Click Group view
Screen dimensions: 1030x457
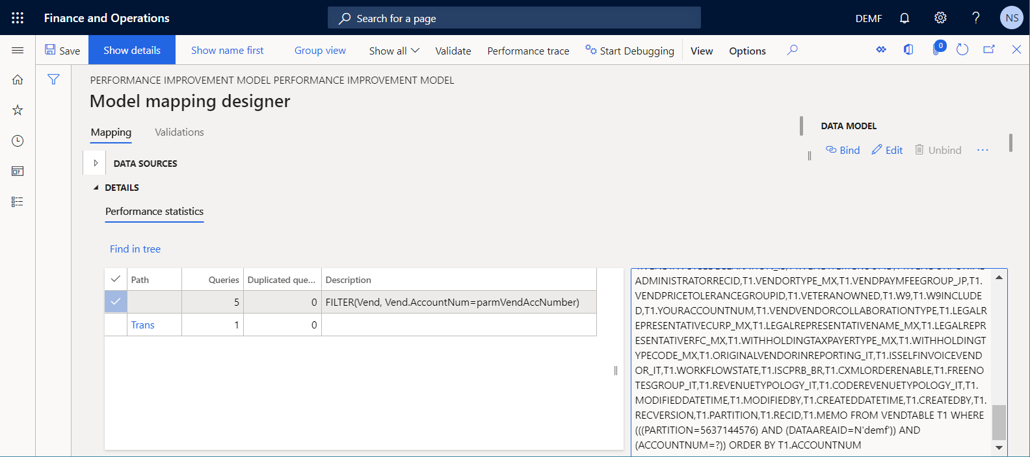pos(320,50)
